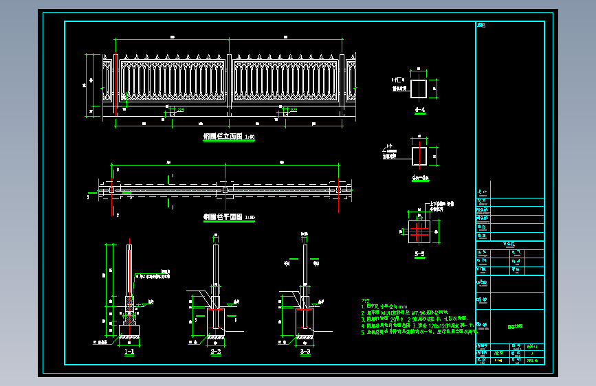The width and height of the screenshot is (596, 386).
Task: Select note line 1 about mm units
Action: pos(384,306)
